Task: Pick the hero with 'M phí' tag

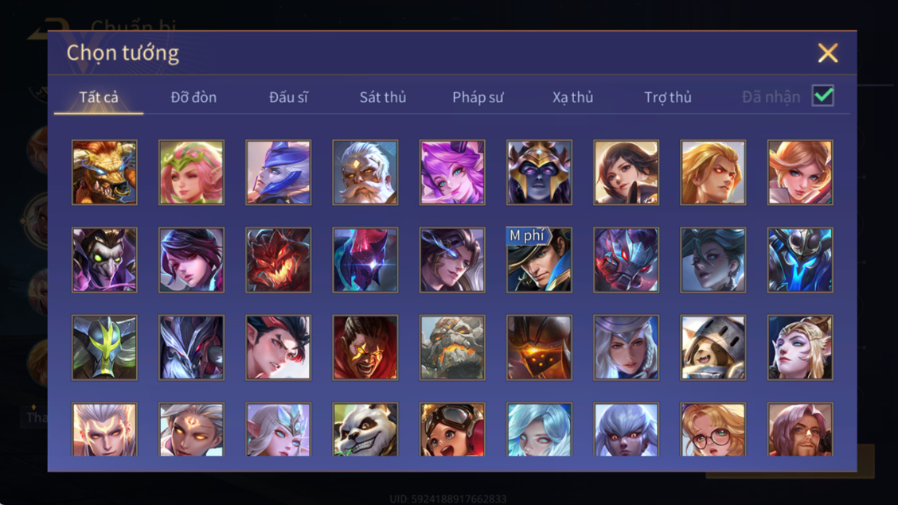Action: [539, 259]
